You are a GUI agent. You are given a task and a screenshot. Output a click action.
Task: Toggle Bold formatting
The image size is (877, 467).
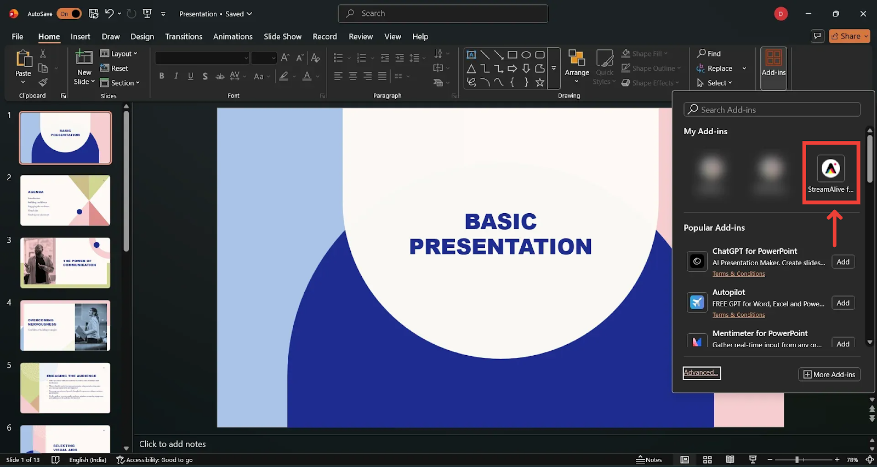click(162, 76)
